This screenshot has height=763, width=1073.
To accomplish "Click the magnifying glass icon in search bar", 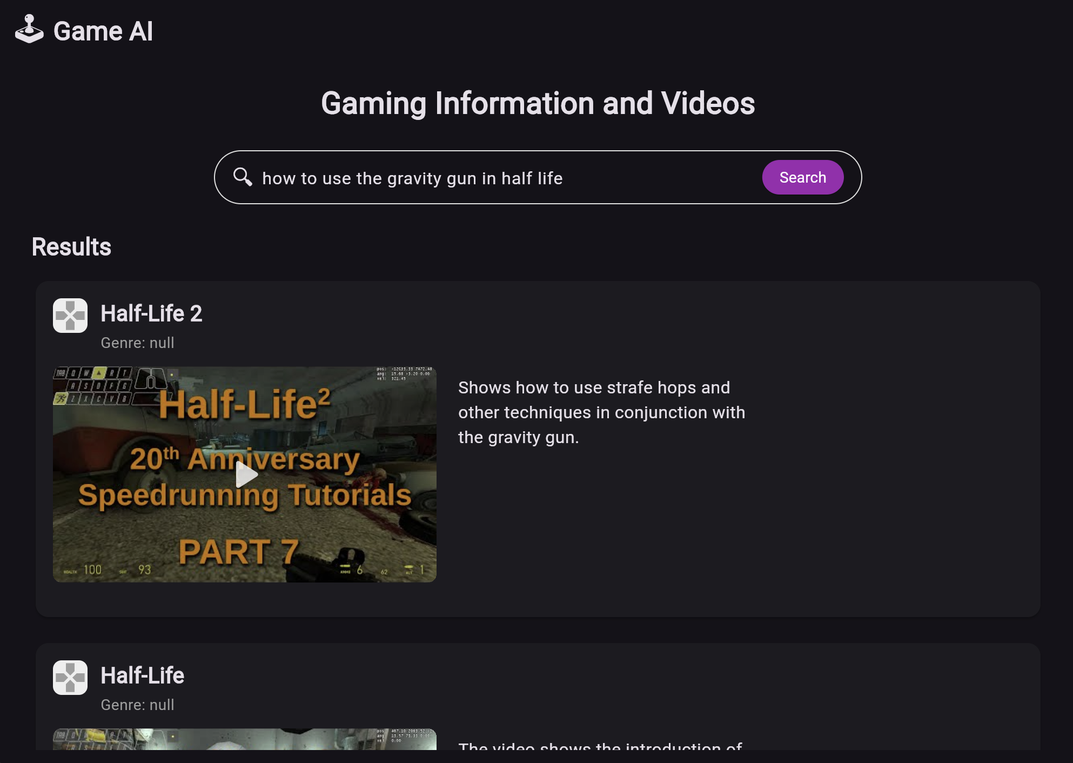I will (x=243, y=177).
